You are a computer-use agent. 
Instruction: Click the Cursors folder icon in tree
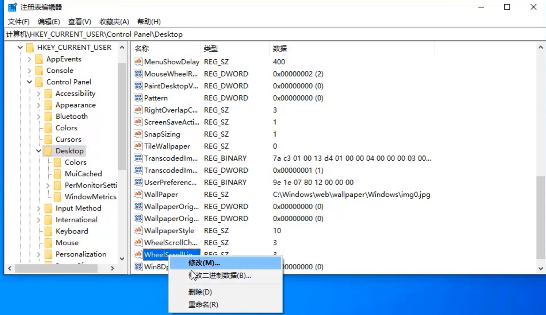click(x=49, y=139)
